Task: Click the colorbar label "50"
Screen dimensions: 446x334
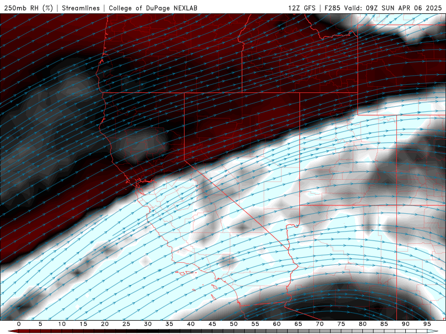Action: coord(234,324)
